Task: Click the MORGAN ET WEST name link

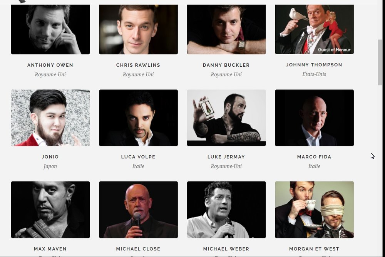Action: (x=314, y=249)
